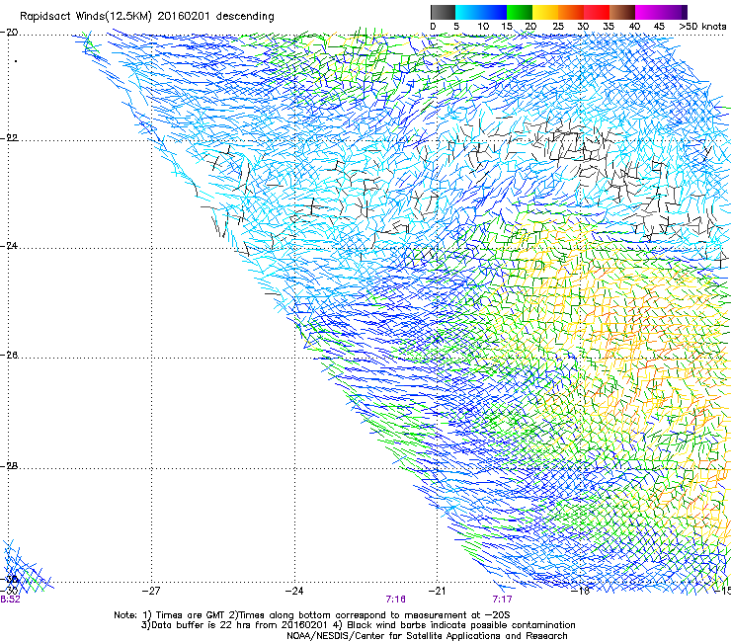Image resolution: width=731 pixels, height=642 pixels.
Task: Click the longitude label '-18'
Action: (581, 592)
